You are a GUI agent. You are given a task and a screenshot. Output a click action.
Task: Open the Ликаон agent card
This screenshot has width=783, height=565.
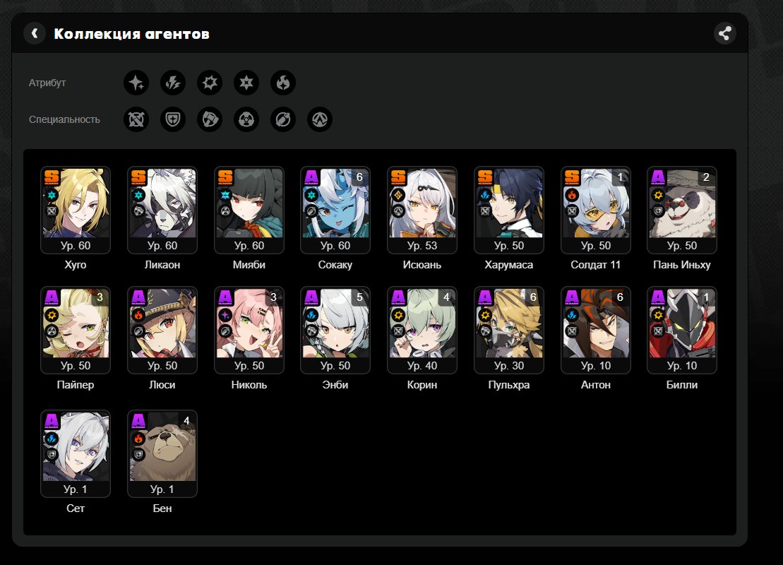162,210
